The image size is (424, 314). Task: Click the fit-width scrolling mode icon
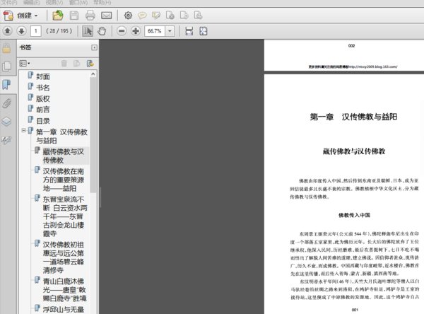pos(189,31)
